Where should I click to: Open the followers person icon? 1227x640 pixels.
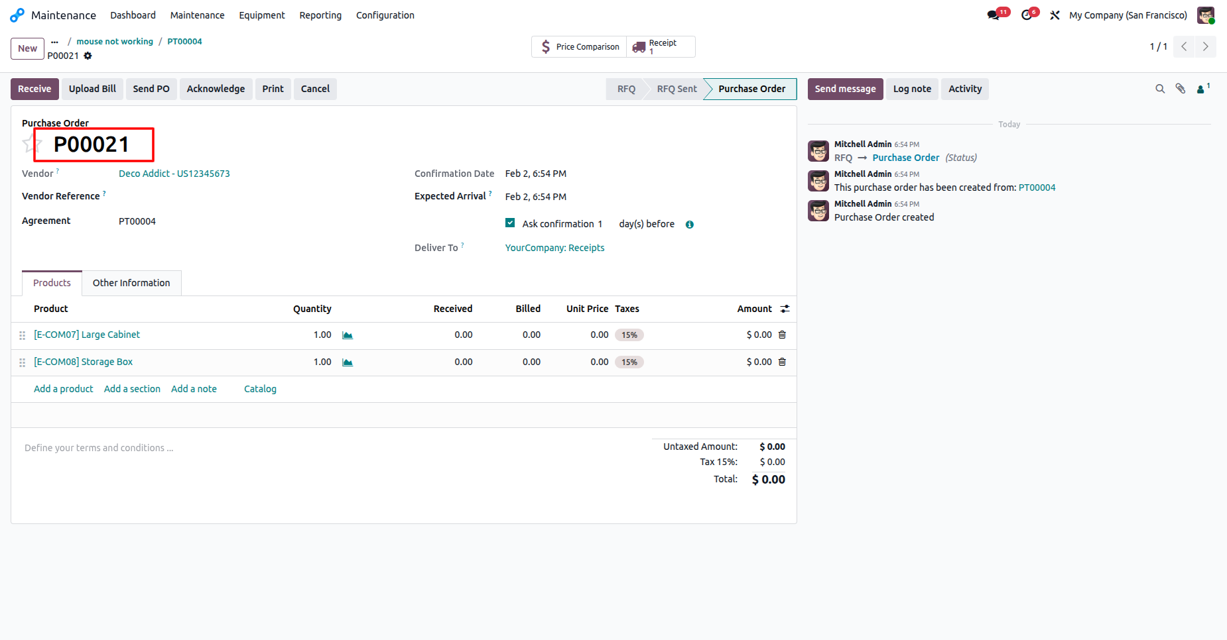coord(1202,89)
